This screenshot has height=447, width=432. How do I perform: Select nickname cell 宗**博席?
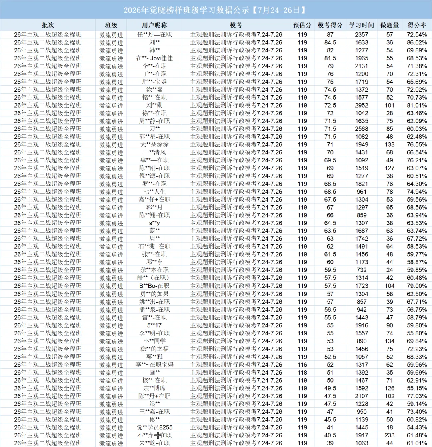pos(154,388)
